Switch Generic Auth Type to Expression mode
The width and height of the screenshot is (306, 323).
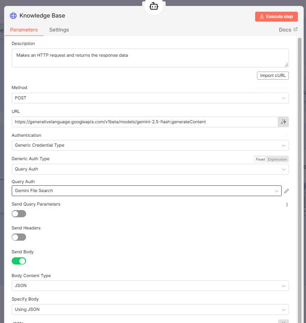277,159
